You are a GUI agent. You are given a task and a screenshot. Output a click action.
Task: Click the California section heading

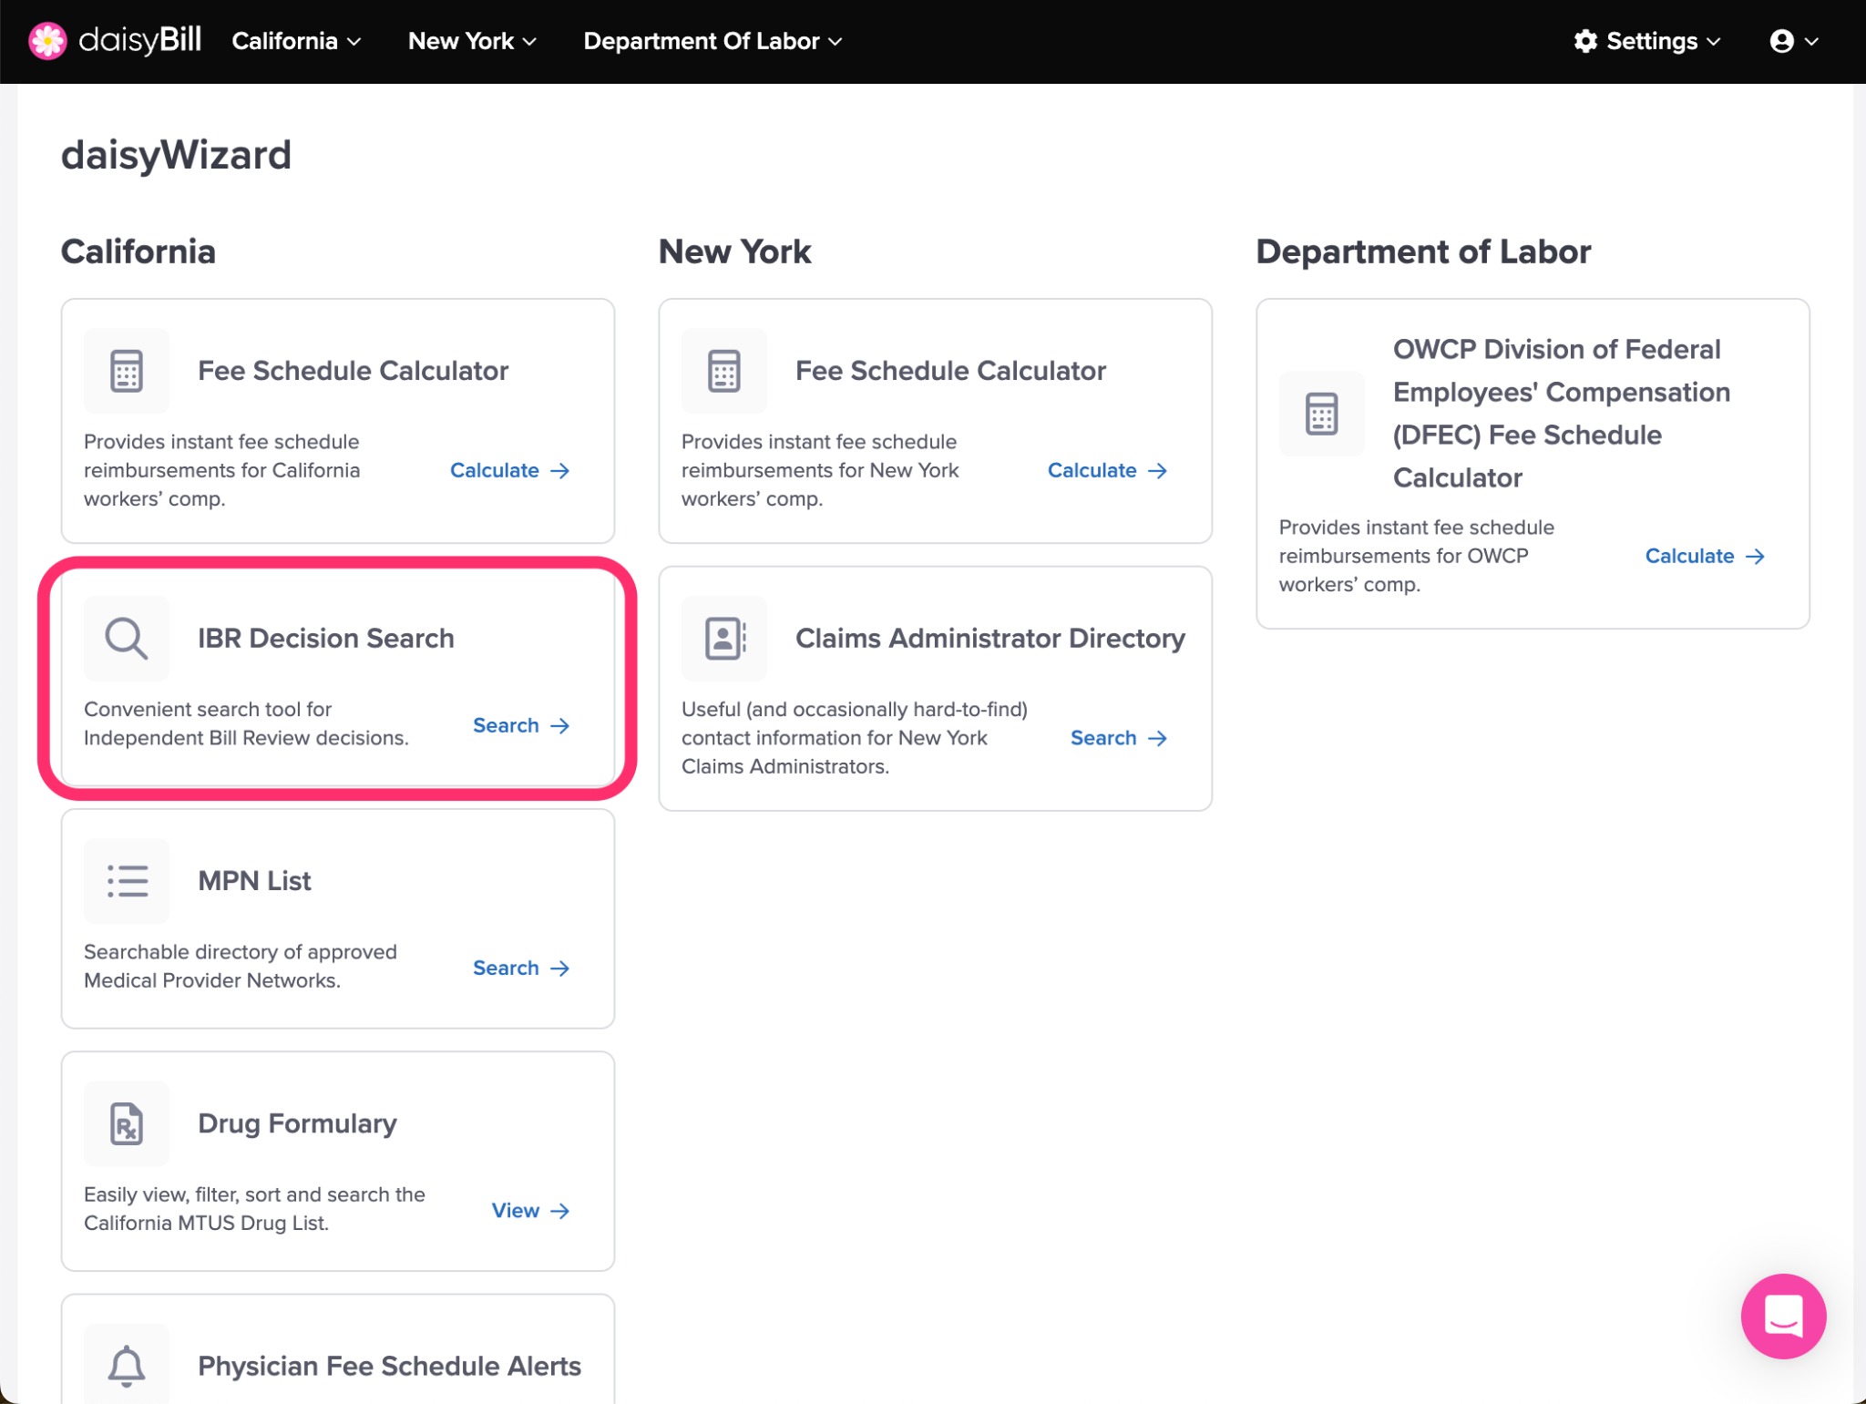(x=138, y=251)
